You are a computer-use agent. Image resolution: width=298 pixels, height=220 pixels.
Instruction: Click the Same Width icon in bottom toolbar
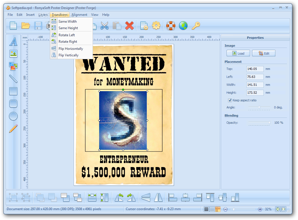coord(92,197)
